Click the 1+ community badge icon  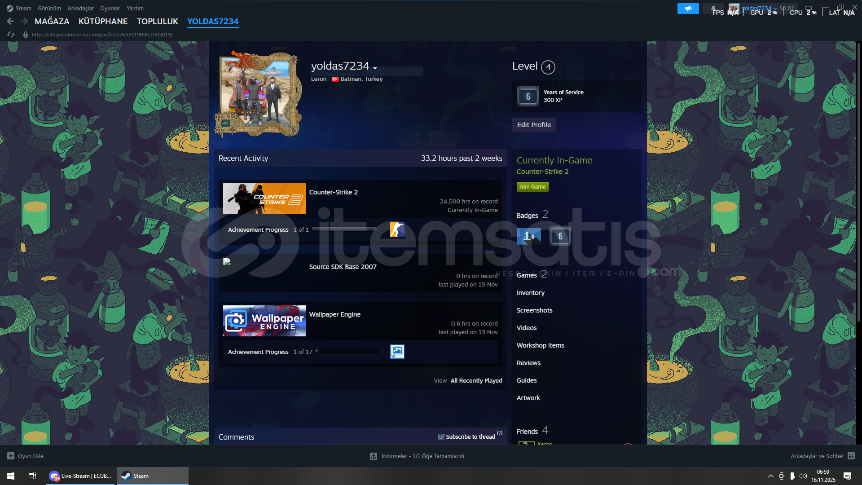tap(529, 236)
